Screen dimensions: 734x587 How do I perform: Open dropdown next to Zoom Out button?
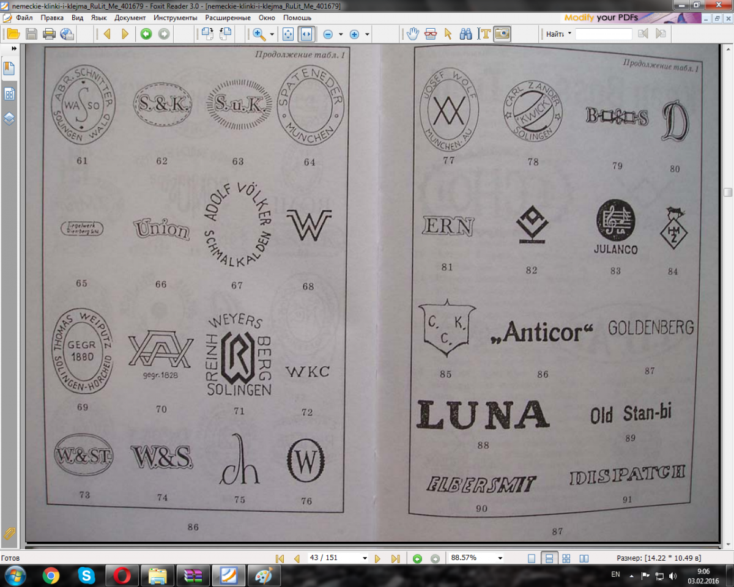pos(341,35)
